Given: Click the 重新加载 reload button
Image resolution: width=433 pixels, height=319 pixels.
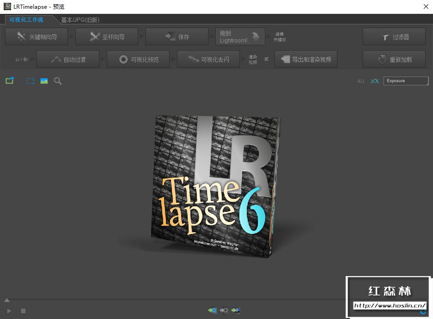Looking at the screenshot, I should [x=394, y=59].
